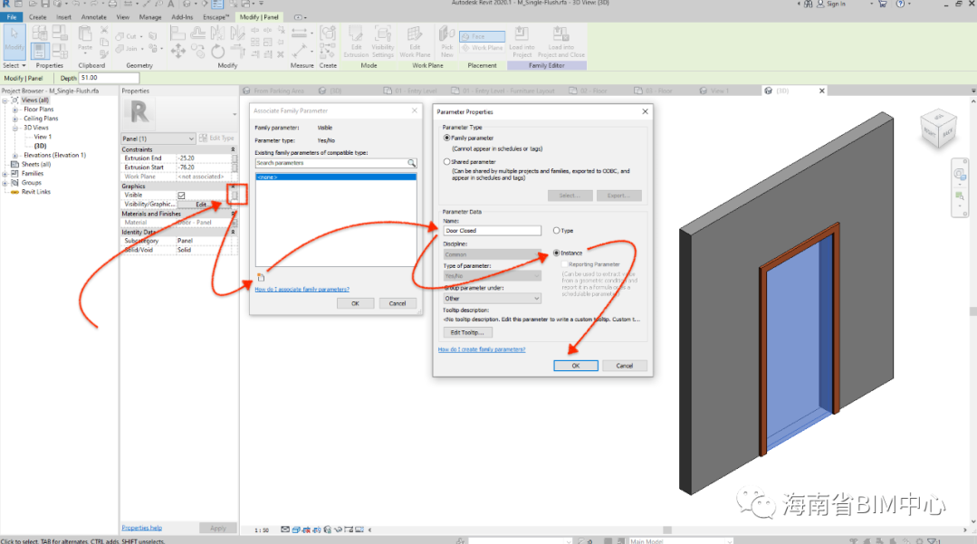Open the File menu
This screenshot has width=977, height=544.
pyautogui.click(x=13, y=17)
